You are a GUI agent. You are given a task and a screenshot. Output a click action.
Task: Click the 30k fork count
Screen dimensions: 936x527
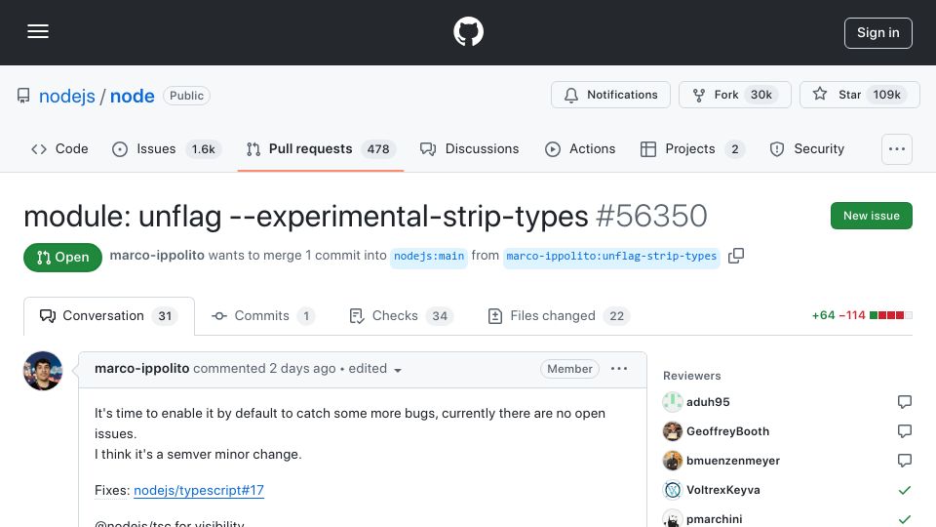761,95
